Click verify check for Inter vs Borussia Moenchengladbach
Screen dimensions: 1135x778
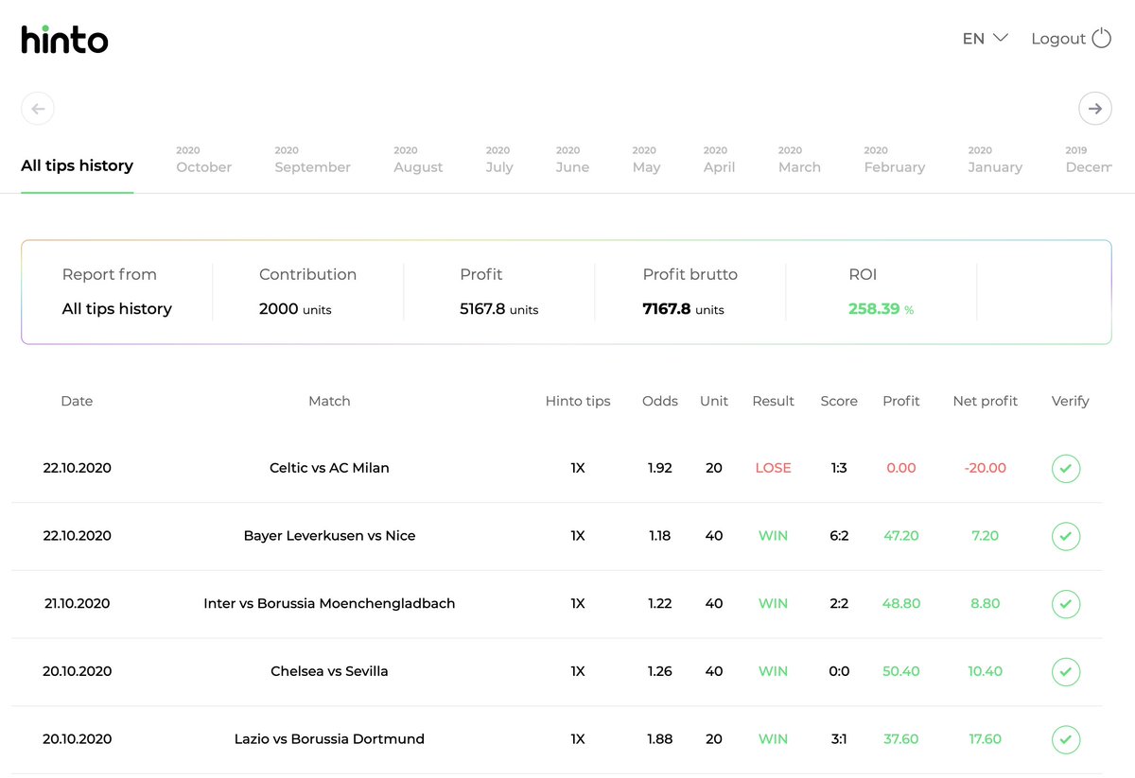pyautogui.click(x=1066, y=603)
